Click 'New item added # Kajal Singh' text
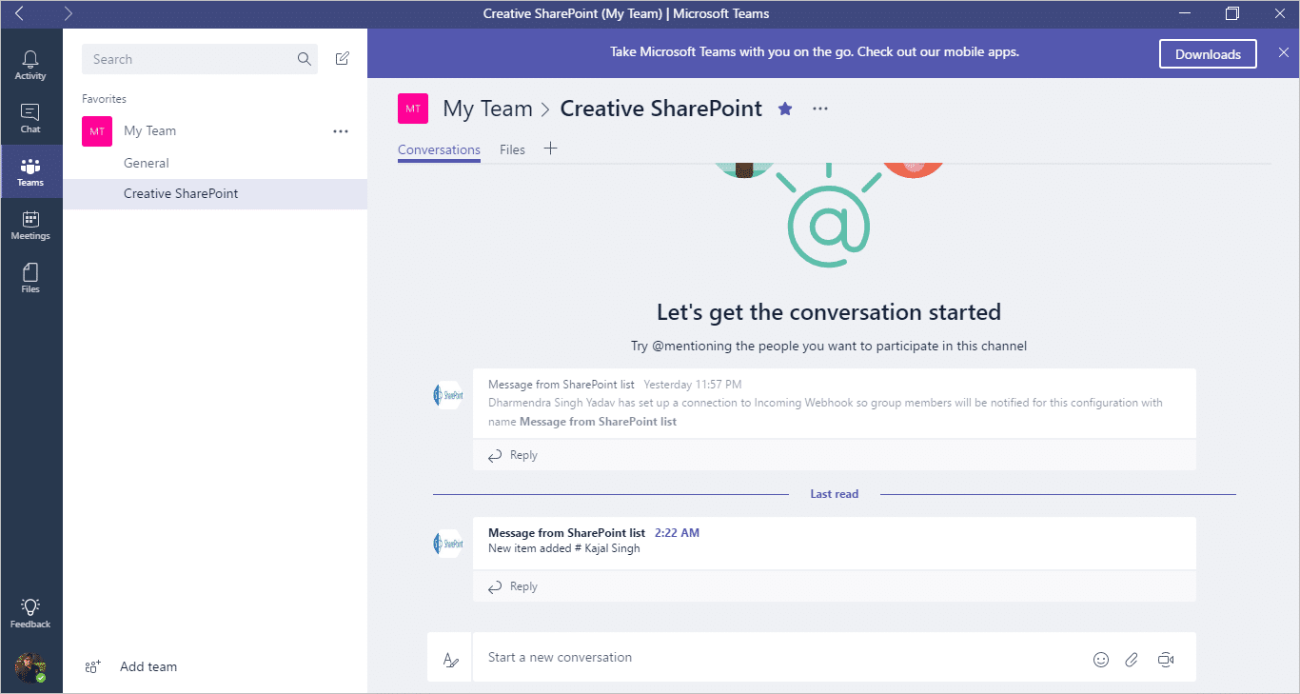This screenshot has height=694, width=1300. click(564, 548)
